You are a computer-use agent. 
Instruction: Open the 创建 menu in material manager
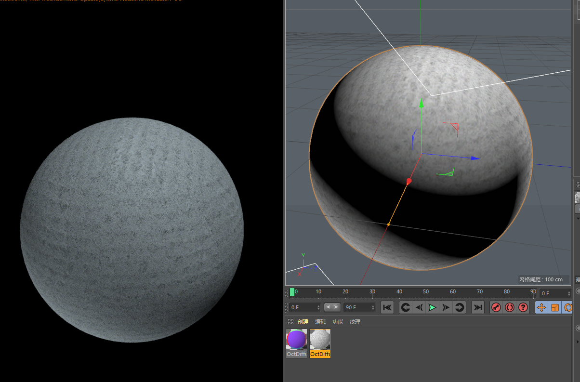[x=303, y=322]
